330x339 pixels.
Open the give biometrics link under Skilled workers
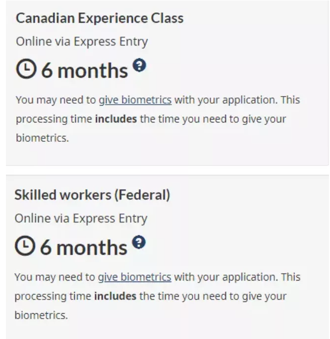(135, 276)
